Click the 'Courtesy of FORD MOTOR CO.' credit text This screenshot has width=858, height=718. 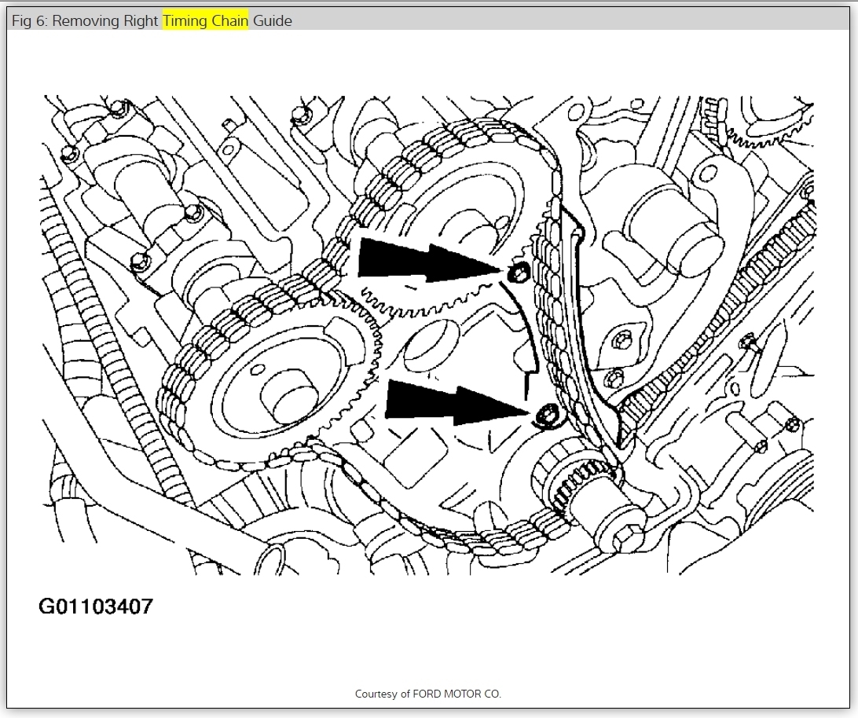(x=428, y=694)
